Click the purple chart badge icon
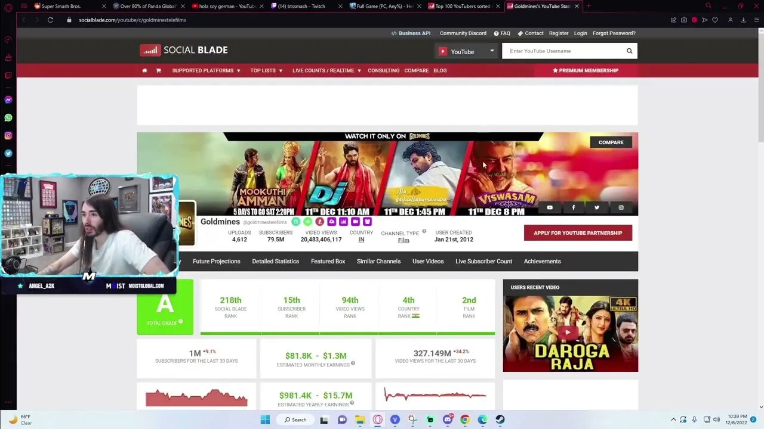This screenshot has height=429, width=764. click(x=343, y=222)
